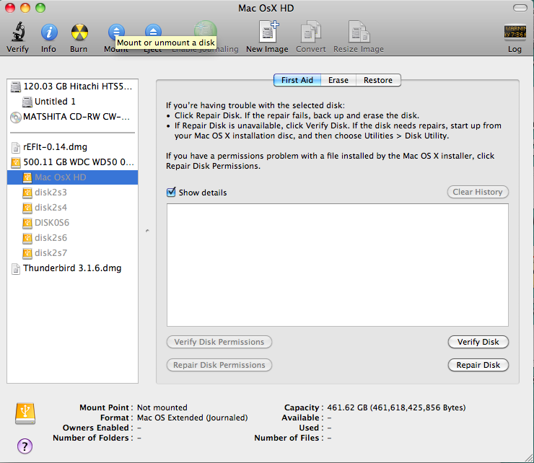
Task: Select the DISK0S6 partition
Action: [73, 223]
